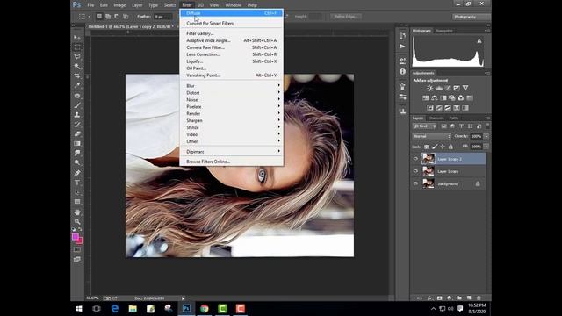
Task: Open the Opacity slider dropdown arrow
Action: [486, 137]
